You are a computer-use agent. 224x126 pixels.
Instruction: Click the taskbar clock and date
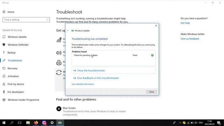coord(210,123)
